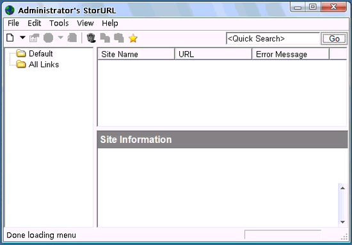Click the scrollbar down arrow in Site Information
352x245 pixels.
(x=342, y=222)
